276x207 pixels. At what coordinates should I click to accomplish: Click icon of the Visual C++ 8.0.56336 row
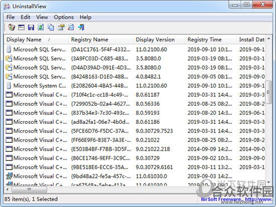[9, 104]
